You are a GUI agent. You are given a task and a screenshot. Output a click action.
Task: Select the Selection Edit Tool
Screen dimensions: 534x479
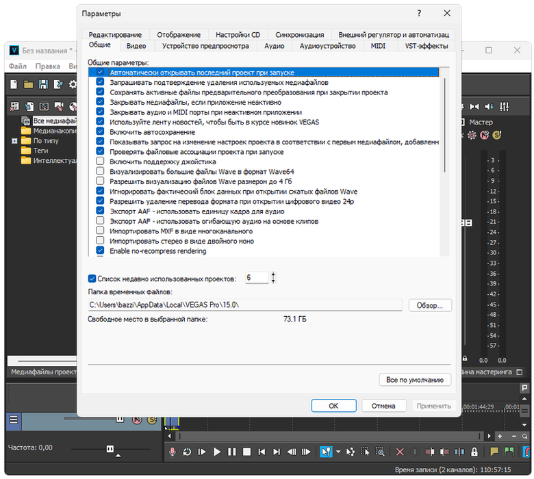coord(365,452)
